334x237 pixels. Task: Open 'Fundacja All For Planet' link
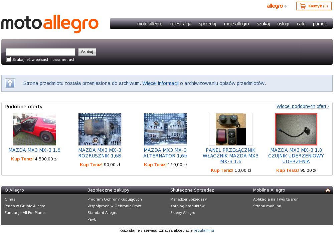25,213
